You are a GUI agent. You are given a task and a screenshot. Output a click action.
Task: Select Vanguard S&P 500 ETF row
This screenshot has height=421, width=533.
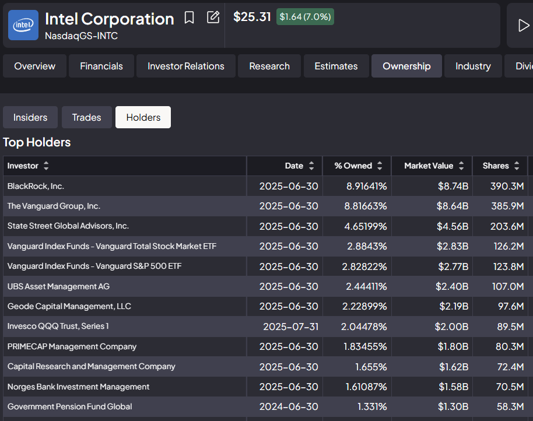[x=265, y=266]
